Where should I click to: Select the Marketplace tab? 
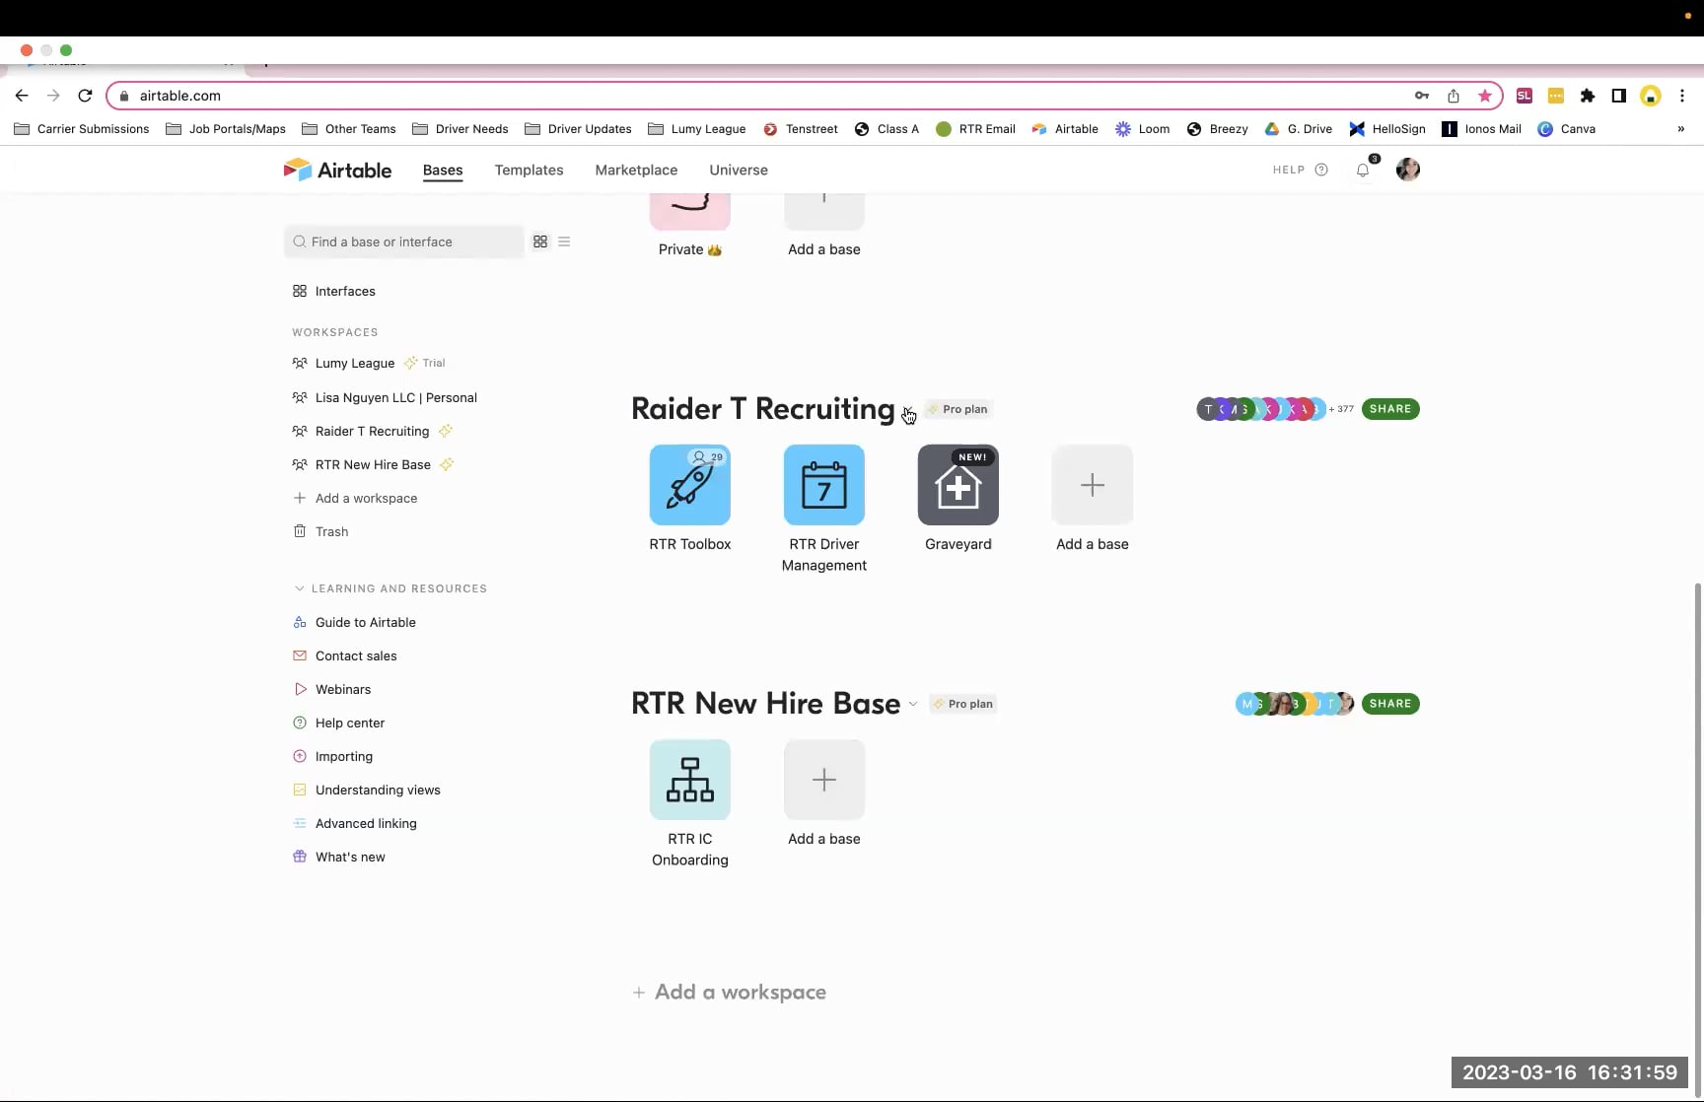[636, 170]
